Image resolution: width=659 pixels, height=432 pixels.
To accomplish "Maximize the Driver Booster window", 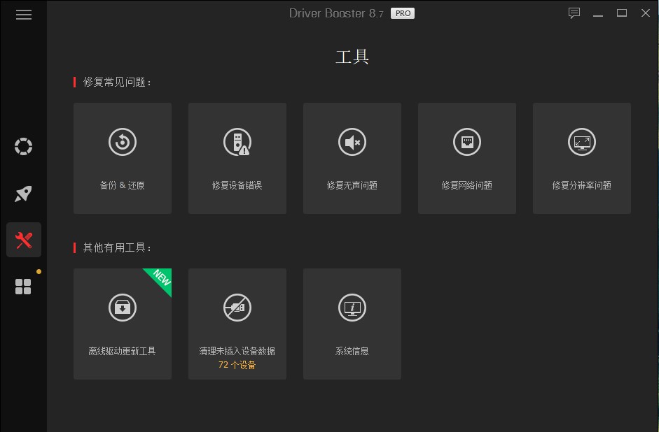I will pos(622,13).
